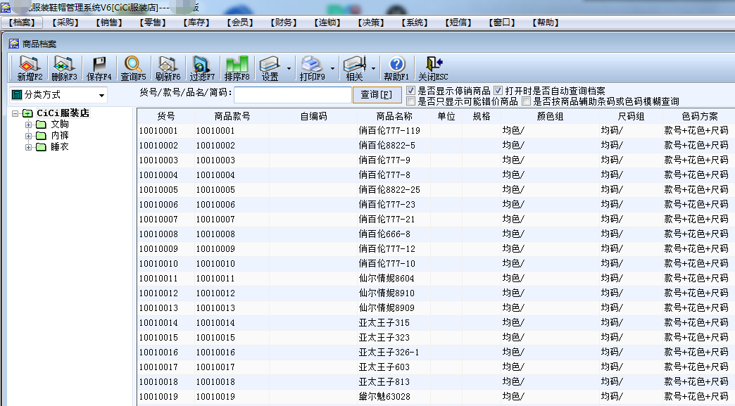
Task: Open 帮助F1 help from the toolbar
Action: pyautogui.click(x=396, y=64)
